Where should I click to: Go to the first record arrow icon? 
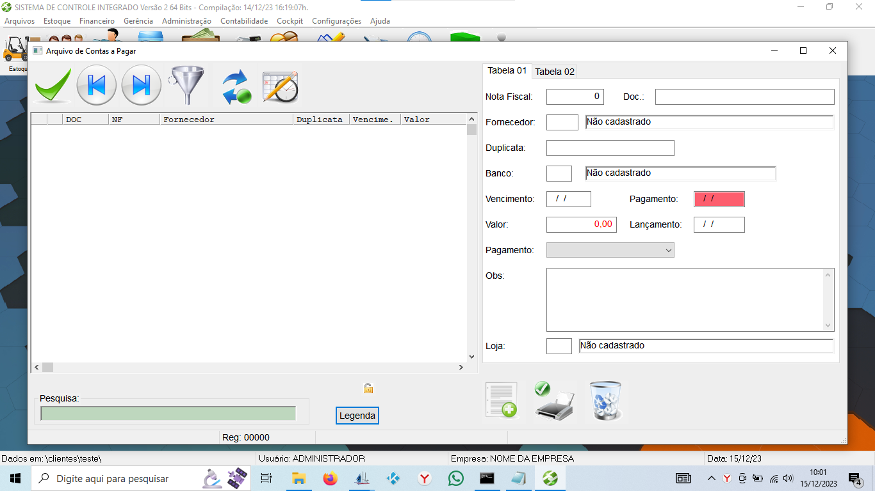coord(96,85)
